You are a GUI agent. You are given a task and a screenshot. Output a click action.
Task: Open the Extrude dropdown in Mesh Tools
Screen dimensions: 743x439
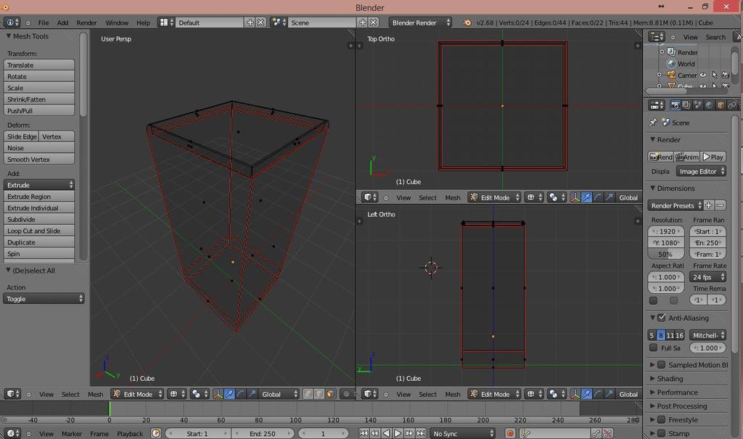tap(39, 185)
